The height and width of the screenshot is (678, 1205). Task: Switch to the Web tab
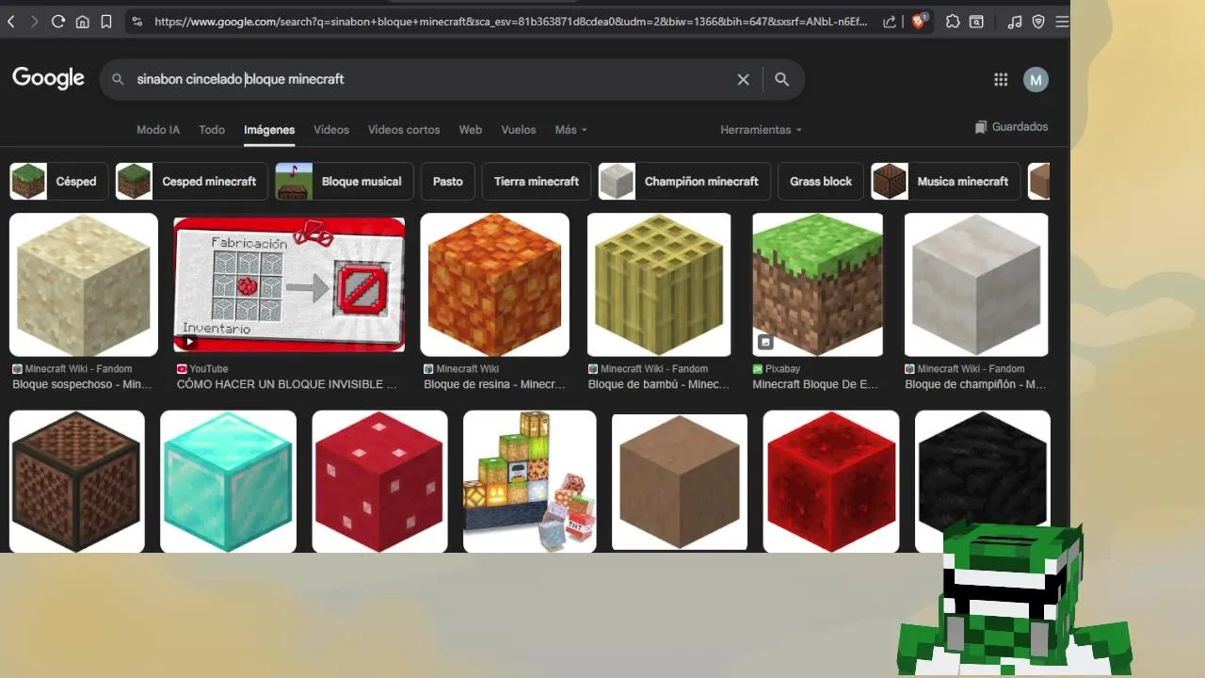[x=471, y=130]
